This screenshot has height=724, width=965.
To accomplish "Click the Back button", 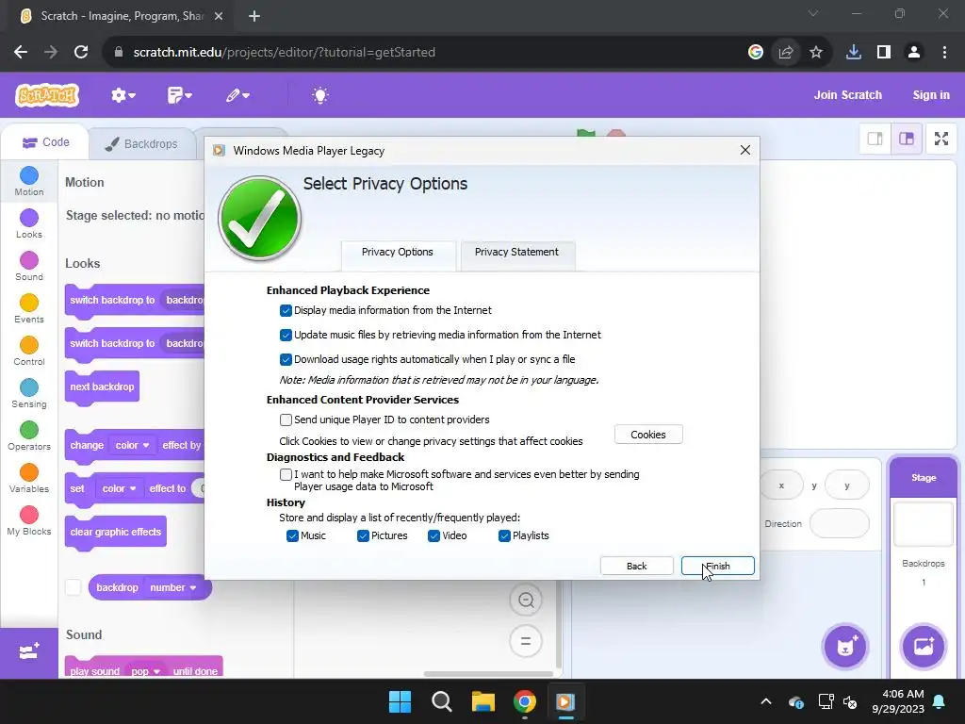I will (x=636, y=566).
